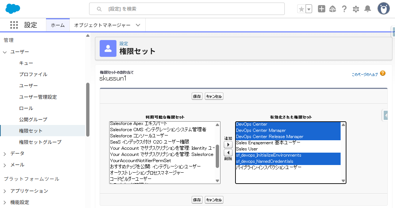The width and height of the screenshot is (395, 208).
Task: Open プロファイル in the sidebar
Action: click(x=33, y=74)
